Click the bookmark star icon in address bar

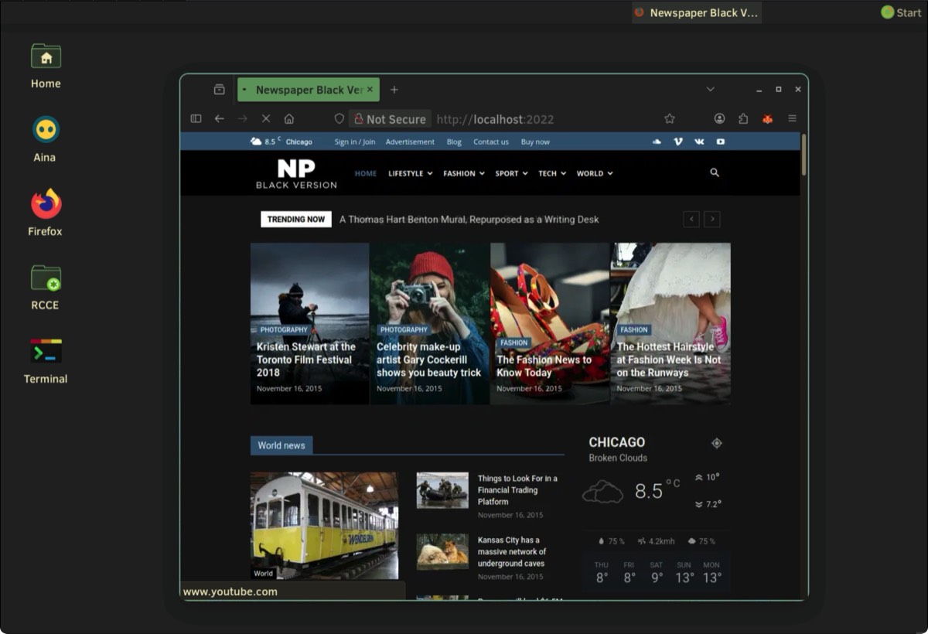point(670,119)
